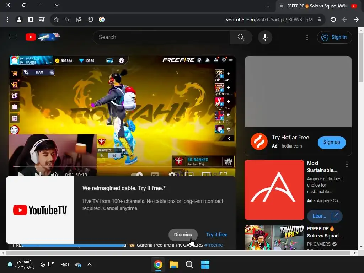The width and height of the screenshot is (364, 273).
Task: Visit the PK GAMERS channel name
Action: 319,244
